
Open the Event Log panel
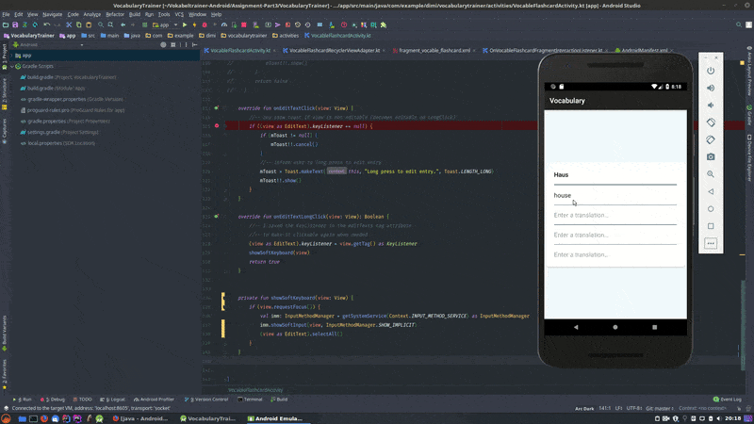tap(728, 400)
